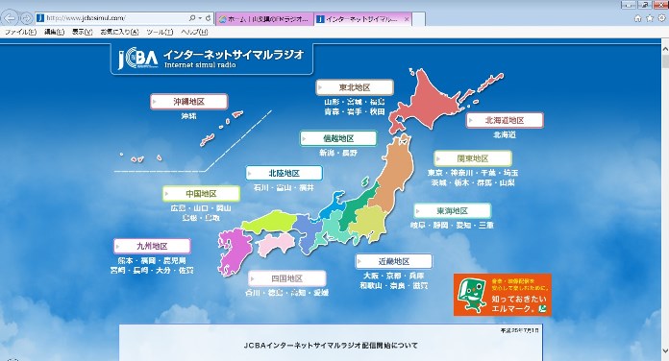The image size is (669, 361).
Task: Click the browser forward arrow button
Action: tap(27, 18)
